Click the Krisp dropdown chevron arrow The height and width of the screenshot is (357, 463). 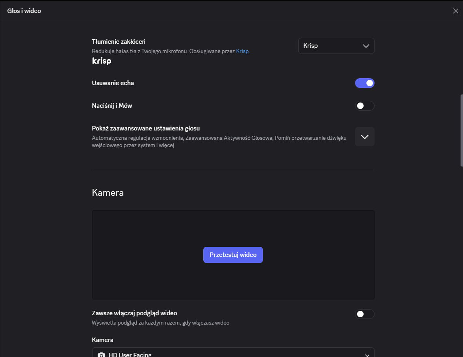(x=366, y=46)
